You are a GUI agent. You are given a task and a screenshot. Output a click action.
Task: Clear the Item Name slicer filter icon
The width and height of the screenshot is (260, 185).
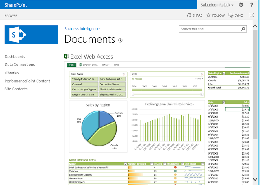point(123,74)
